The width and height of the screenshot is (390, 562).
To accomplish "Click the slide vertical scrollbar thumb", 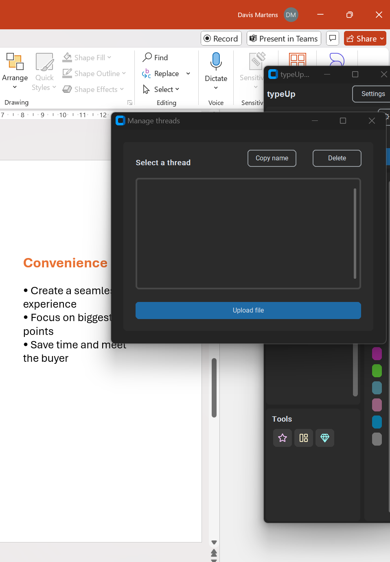I will (214, 388).
